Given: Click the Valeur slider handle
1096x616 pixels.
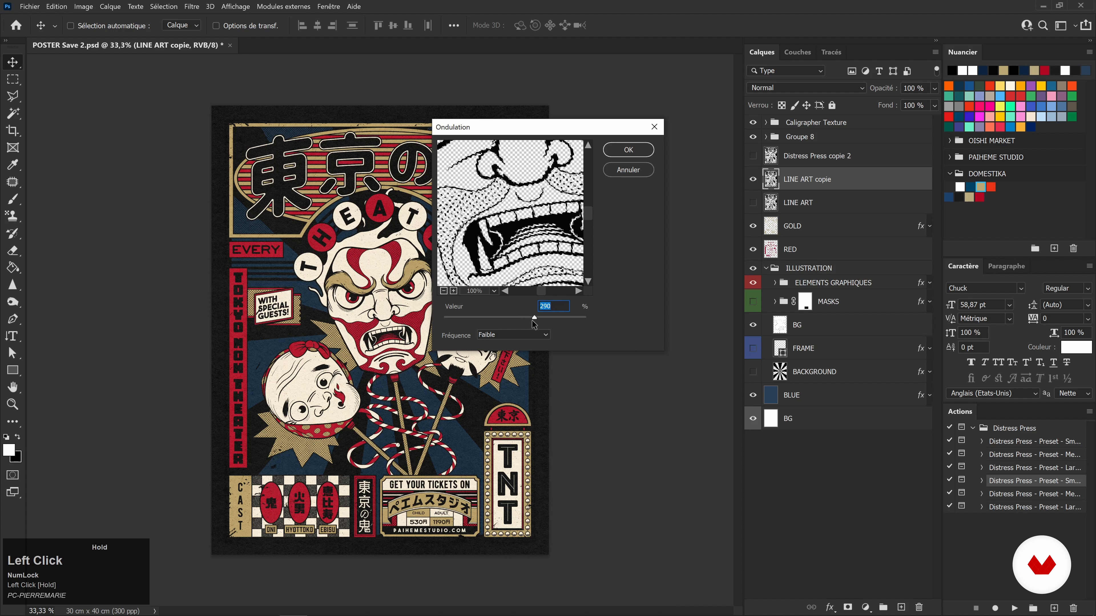Looking at the screenshot, I should click(x=534, y=317).
